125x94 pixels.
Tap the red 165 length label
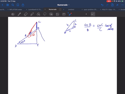33,35
